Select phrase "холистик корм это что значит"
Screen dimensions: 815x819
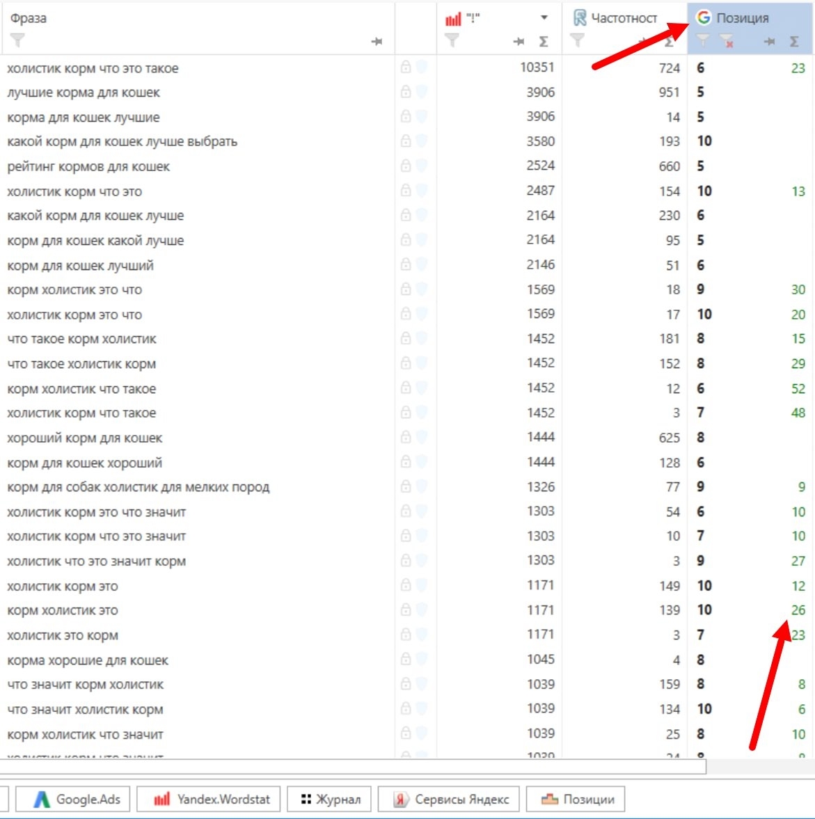click(x=97, y=512)
